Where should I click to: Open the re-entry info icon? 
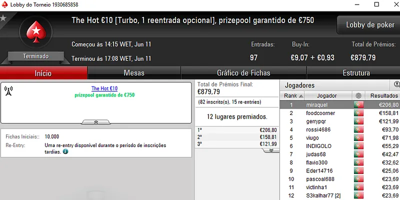click(65, 152)
